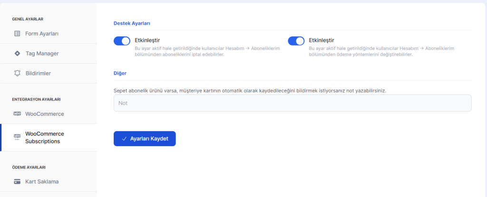This screenshot has height=197, width=487.
Task: Open Form Ayarları settings page
Action: 42,34
